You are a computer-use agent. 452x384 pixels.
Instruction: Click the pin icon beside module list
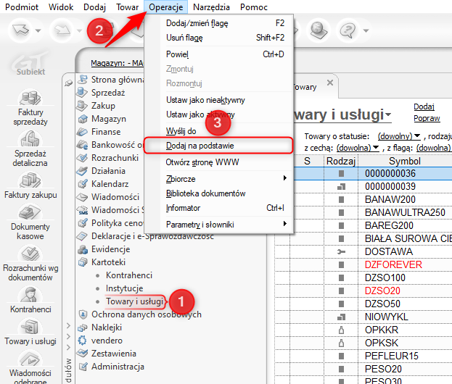pos(69,83)
